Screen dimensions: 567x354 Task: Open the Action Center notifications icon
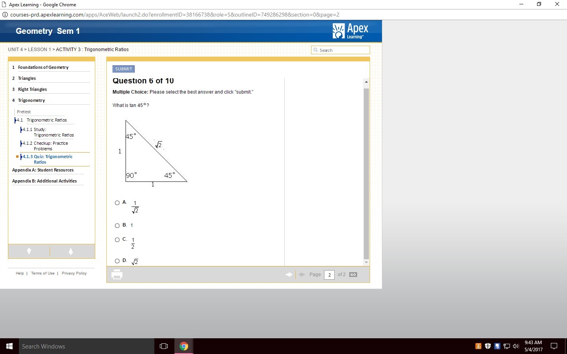tap(554, 346)
